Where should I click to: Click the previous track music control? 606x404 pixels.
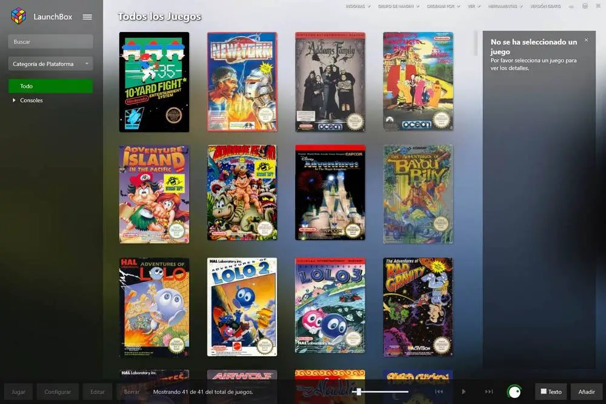point(439,392)
